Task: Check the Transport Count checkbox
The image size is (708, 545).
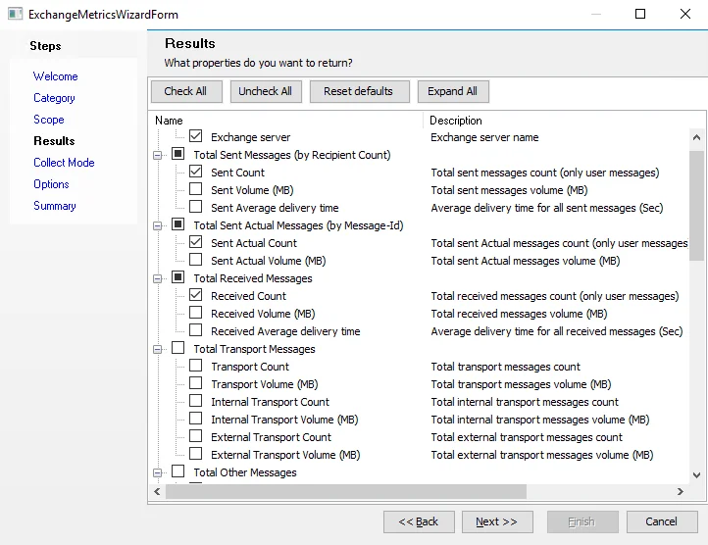Action: (195, 365)
